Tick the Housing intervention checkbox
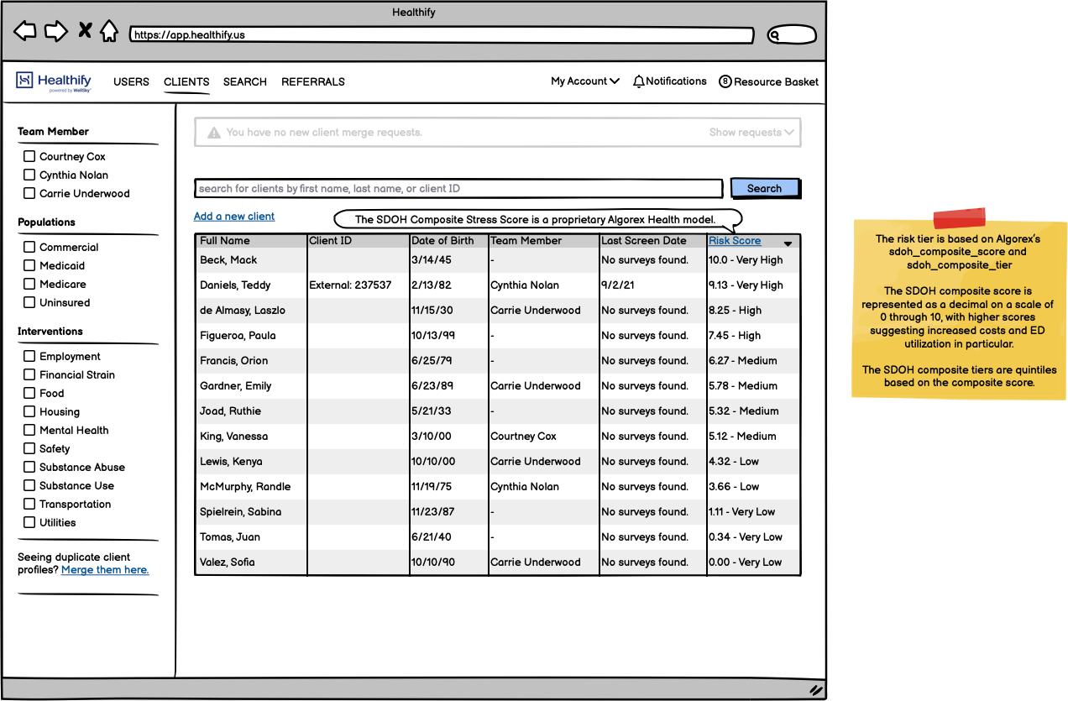Screen dimensions: 1068x701 29,412
